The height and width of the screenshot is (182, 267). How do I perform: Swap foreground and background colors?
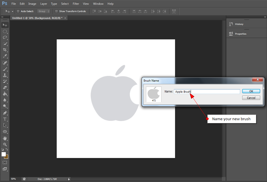point(7,149)
